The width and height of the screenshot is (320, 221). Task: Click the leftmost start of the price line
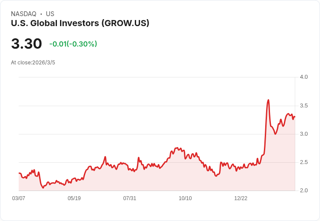pos(19,173)
